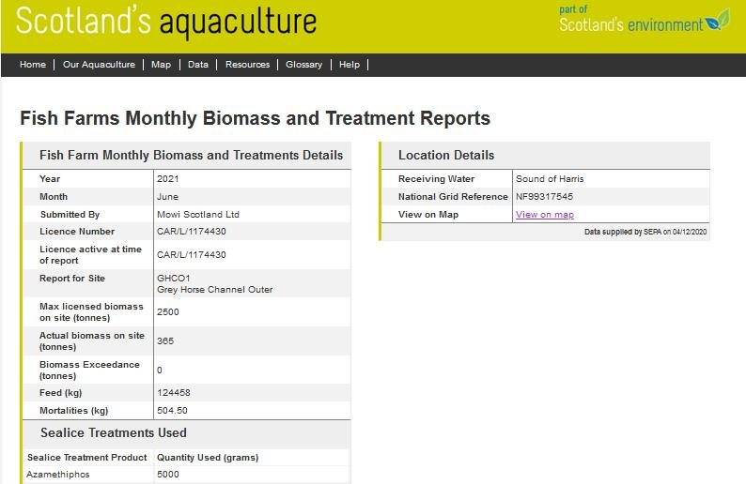
Task: Open the Help menu item
Action: 350,65
